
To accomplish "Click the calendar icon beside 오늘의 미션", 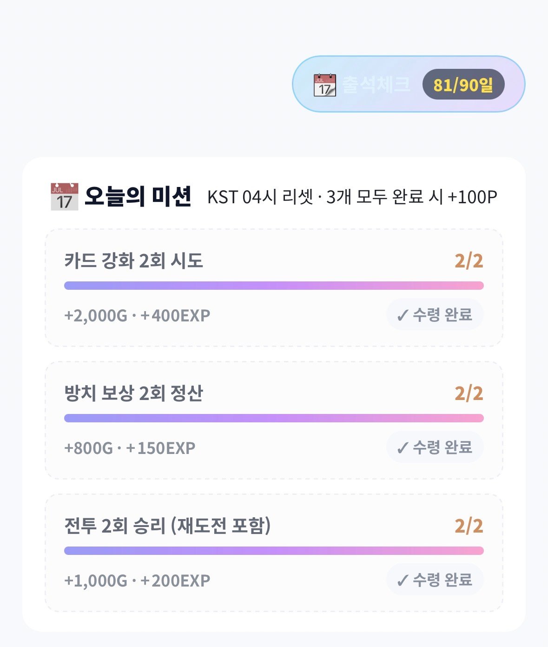I will [64, 197].
